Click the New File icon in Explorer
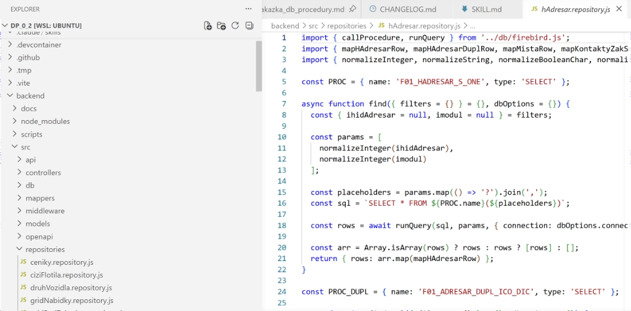The image size is (631, 311). [x=208, y=26]
